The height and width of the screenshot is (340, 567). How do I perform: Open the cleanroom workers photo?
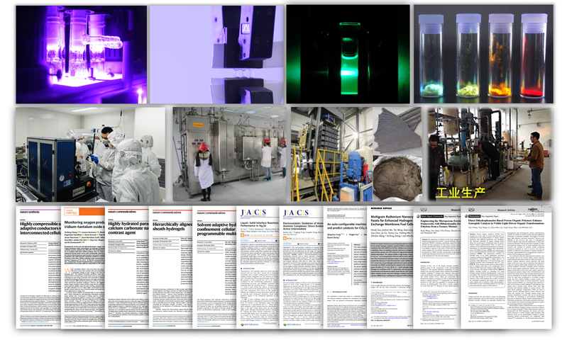pos(91,153)
